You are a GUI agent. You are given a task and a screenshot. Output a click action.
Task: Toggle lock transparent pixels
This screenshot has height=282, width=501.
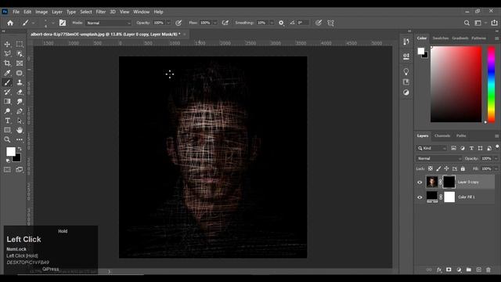(431, 168)
